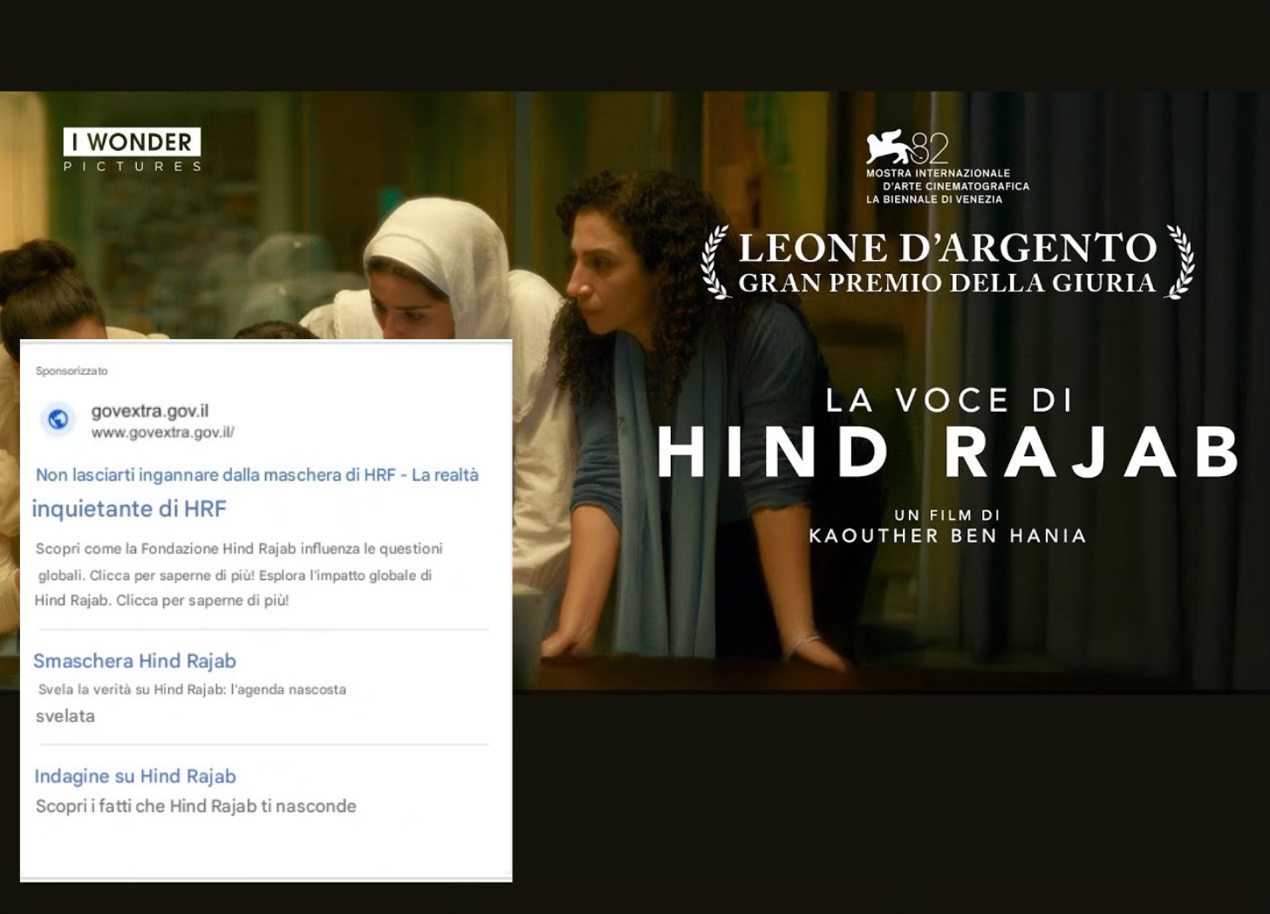
Task: Click the 'LEONE D'ARGENTO' award title
Action: 948,248
